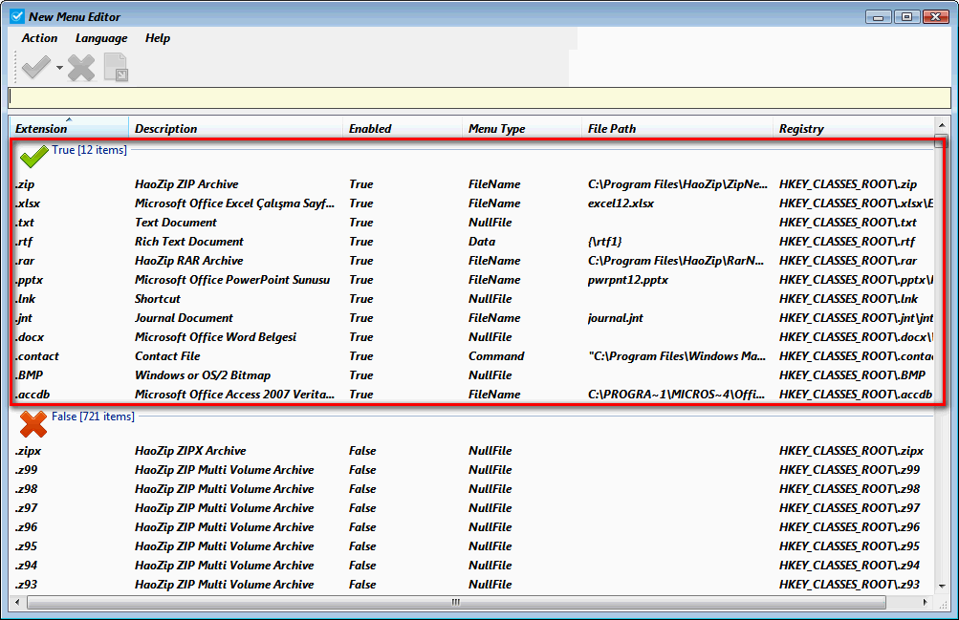This screenshot has width=959, height=620.
Task: Open the Action menu
Action: 40,38
